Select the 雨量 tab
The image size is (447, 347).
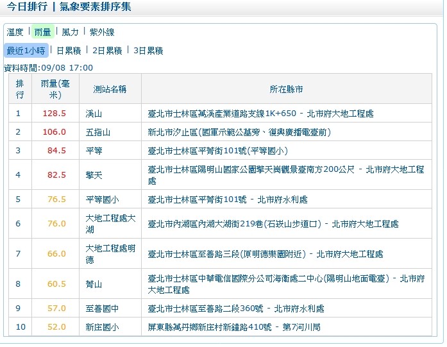coord(43,32)
